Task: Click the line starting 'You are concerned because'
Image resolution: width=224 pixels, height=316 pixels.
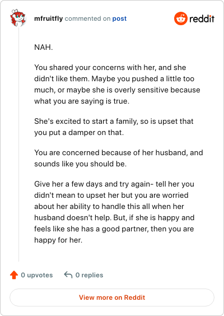Action: click(119, 153)
